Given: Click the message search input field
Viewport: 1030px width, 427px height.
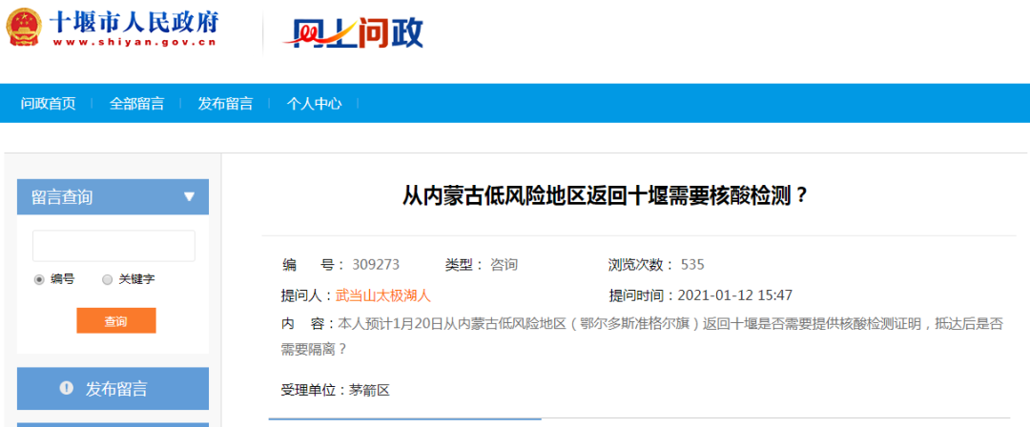Looking at the screenshot, I should click(x=113, y=246).
